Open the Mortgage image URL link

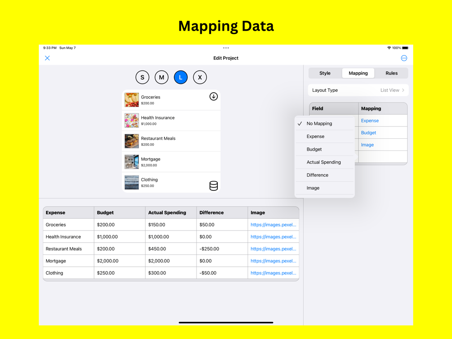tap(273, 261)
